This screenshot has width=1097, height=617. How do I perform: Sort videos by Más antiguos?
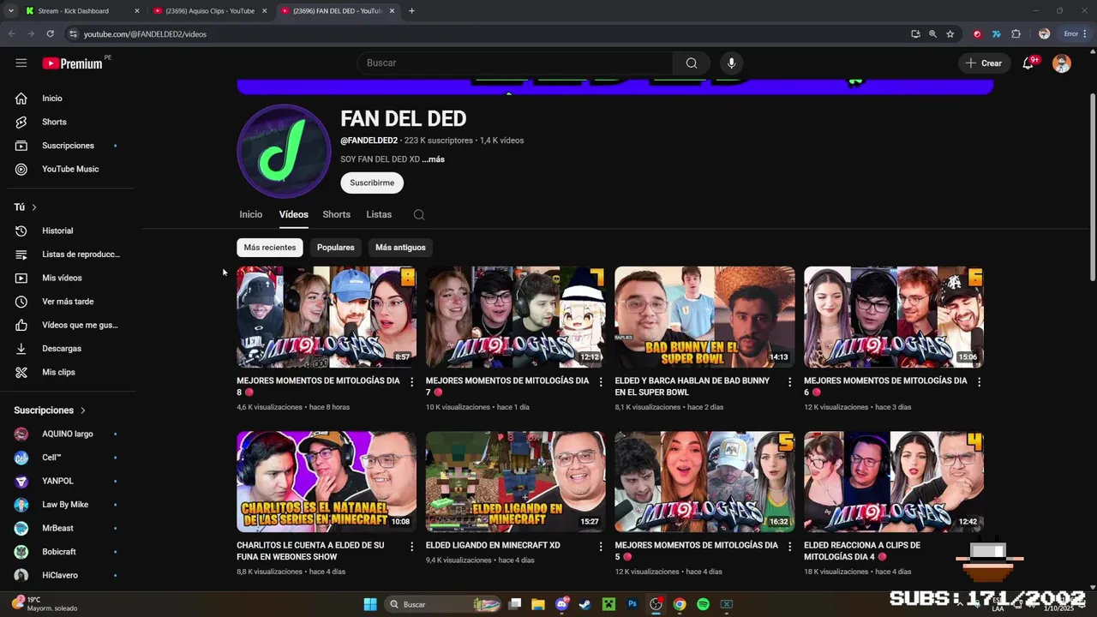point(400,248)
